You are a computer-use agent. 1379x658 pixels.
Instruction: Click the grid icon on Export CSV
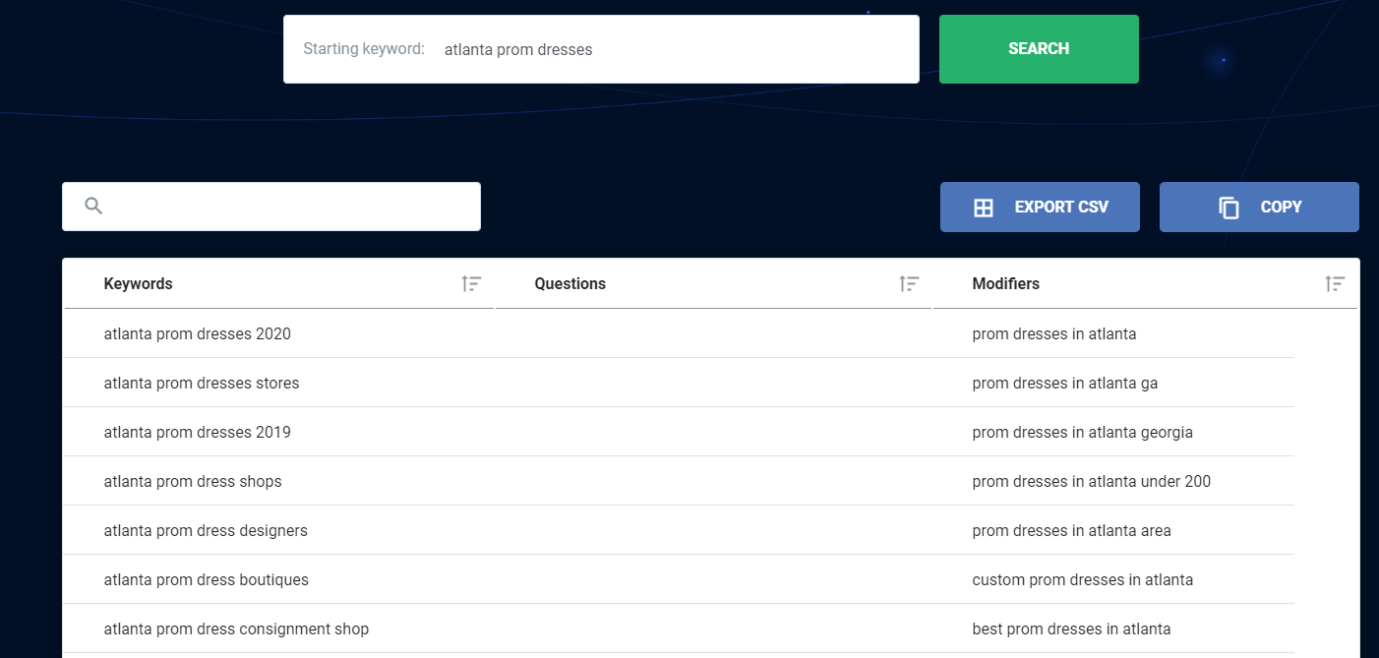[x=984, y=208]
